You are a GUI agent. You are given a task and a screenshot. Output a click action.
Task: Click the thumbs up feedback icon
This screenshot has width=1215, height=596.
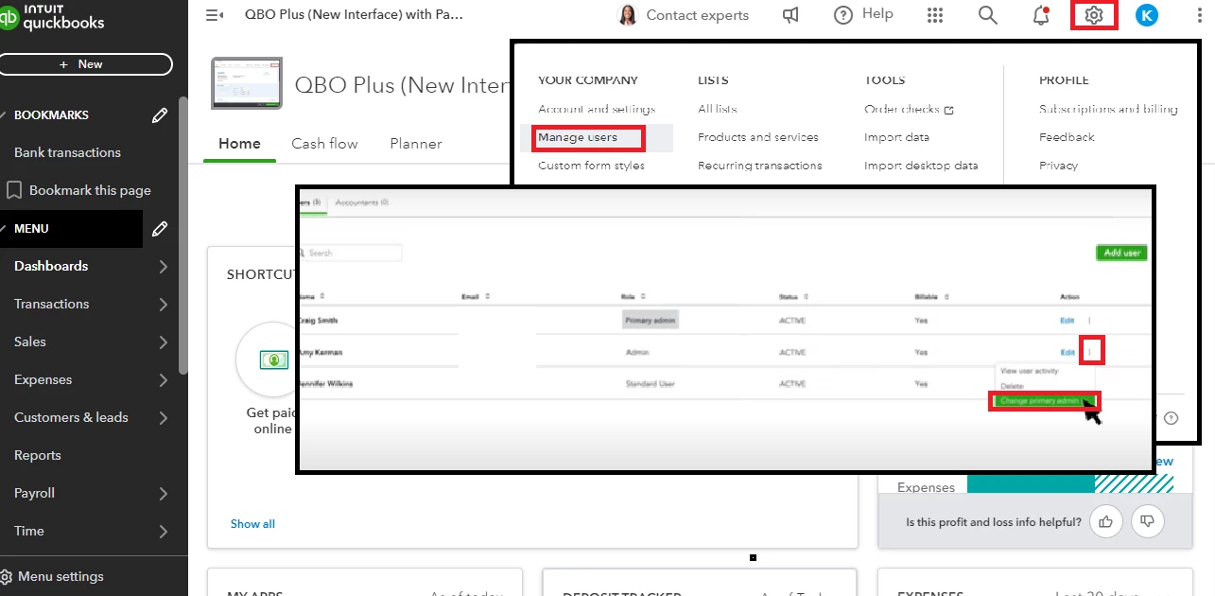pos(1105,521)
